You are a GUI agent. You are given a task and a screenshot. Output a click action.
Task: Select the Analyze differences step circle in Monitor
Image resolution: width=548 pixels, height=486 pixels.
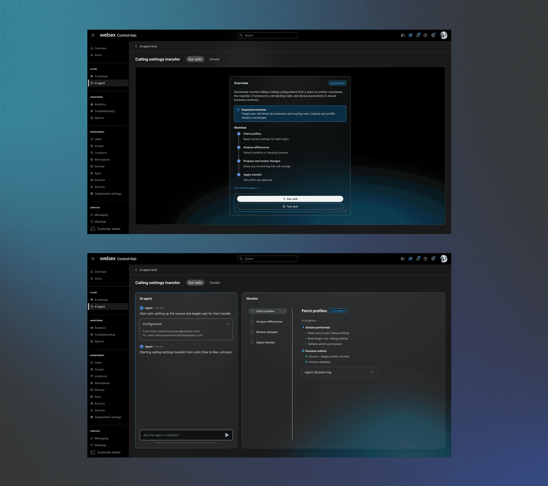point(252,322)
